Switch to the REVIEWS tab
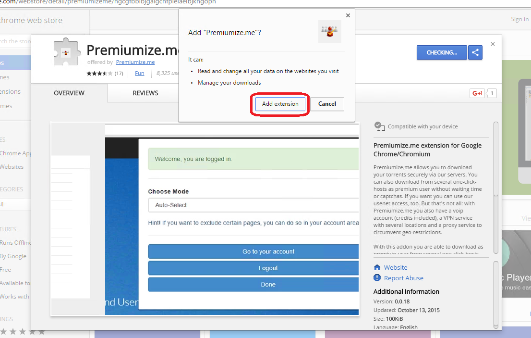 tap(145, 93)
